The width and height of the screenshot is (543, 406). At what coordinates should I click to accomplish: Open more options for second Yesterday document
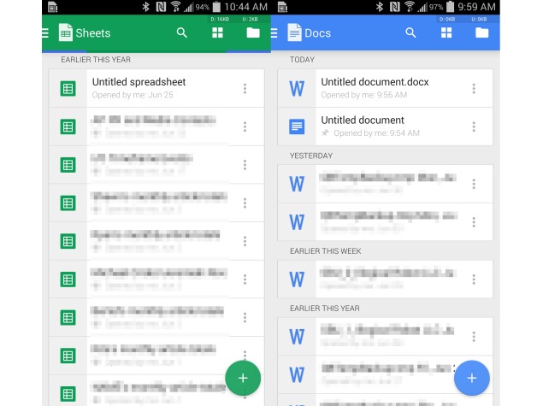tap(474, 222)
